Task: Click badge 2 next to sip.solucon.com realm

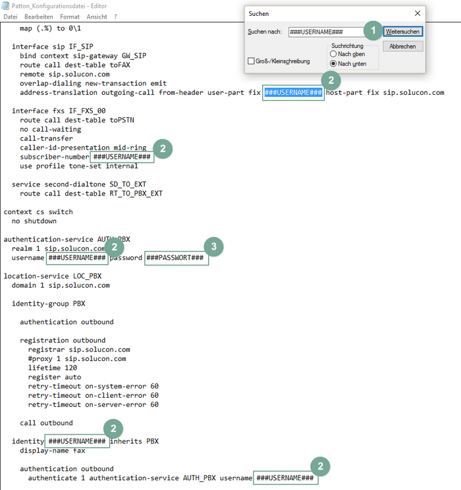Action: 114,247
